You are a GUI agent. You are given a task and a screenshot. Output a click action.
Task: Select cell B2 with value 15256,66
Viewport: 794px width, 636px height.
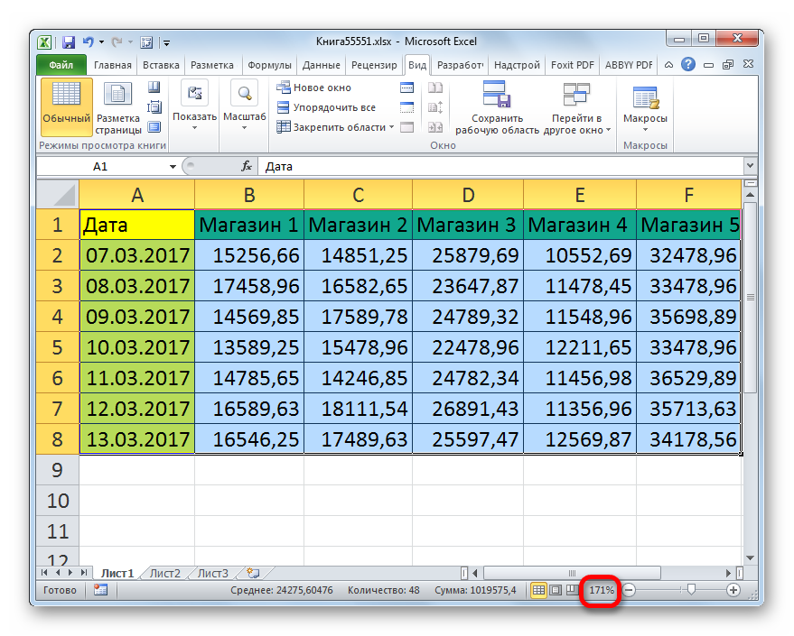249,255
